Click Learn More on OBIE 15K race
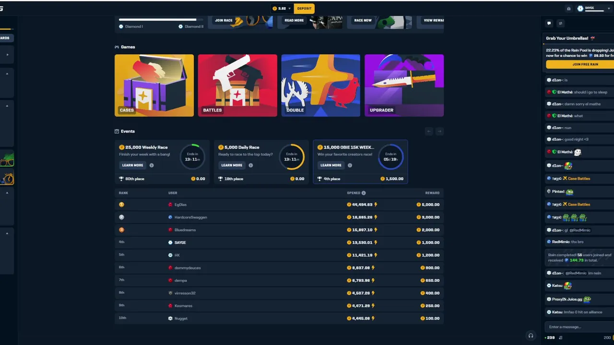Image resolution: width=614 pixels, height=345 pixels. (x=331, y=165)
